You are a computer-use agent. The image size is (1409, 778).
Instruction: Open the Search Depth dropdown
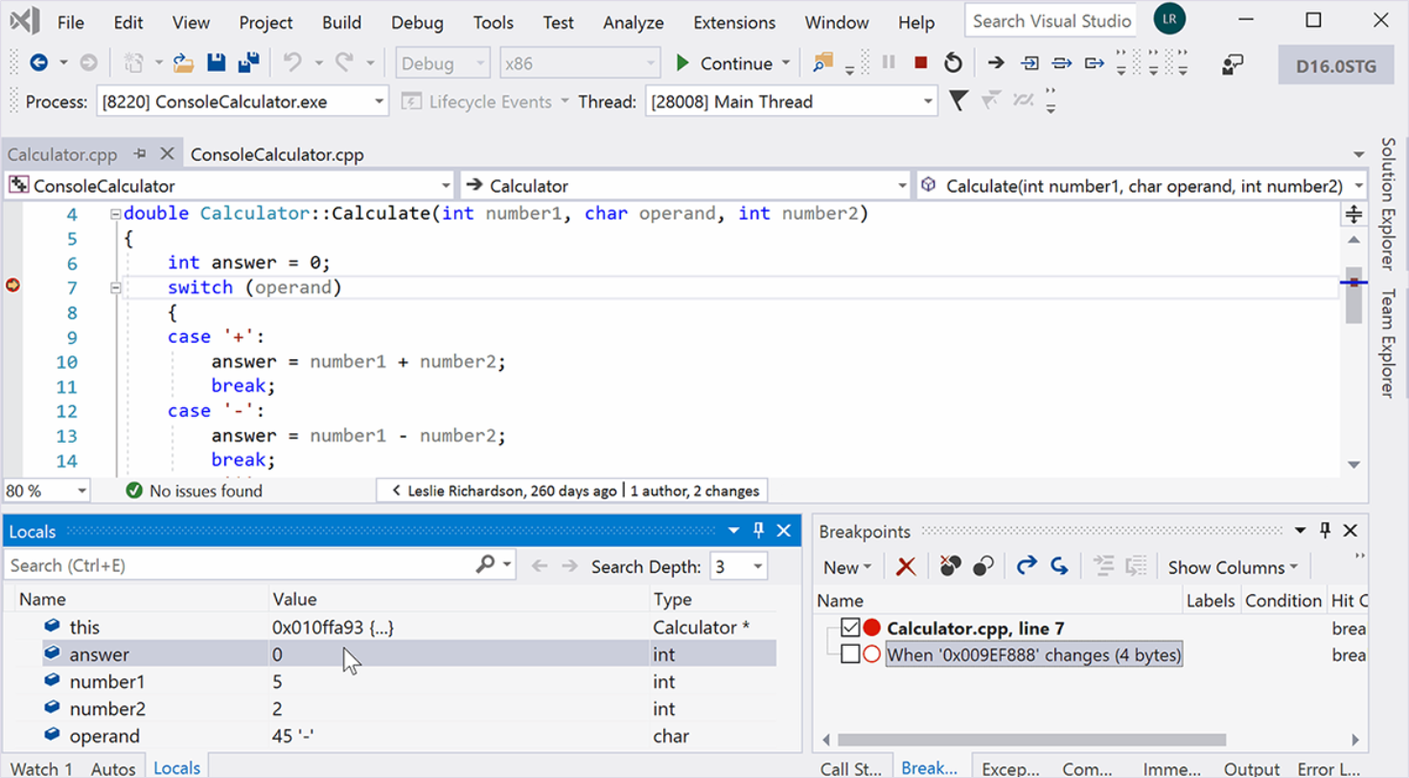757,566
